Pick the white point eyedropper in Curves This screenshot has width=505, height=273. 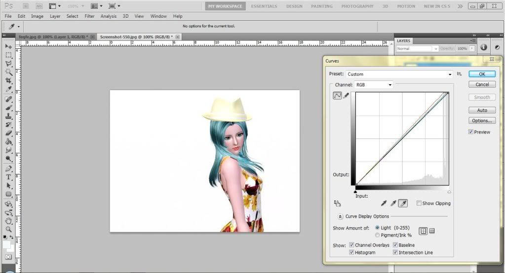403,203
